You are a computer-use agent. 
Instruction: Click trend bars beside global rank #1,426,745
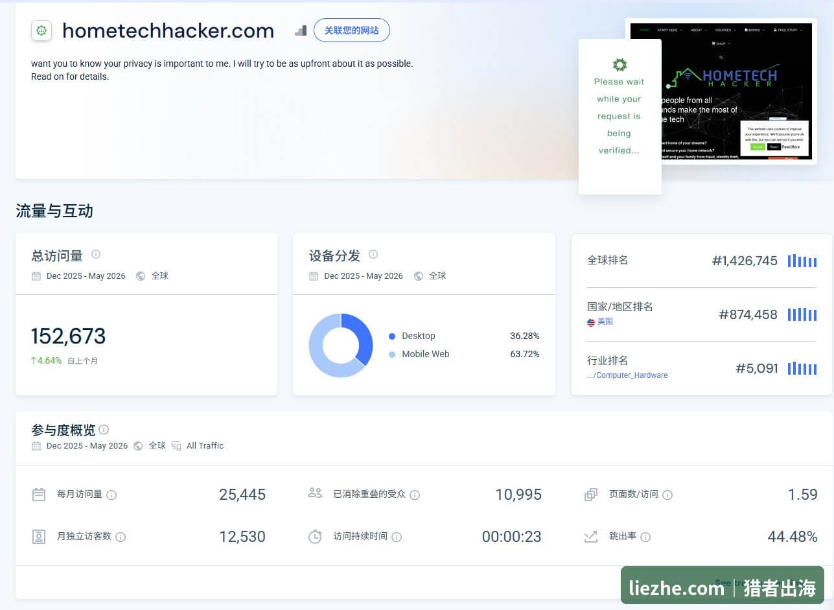point(802,261)
